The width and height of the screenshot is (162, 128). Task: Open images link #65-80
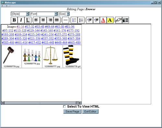click(60, 26)
